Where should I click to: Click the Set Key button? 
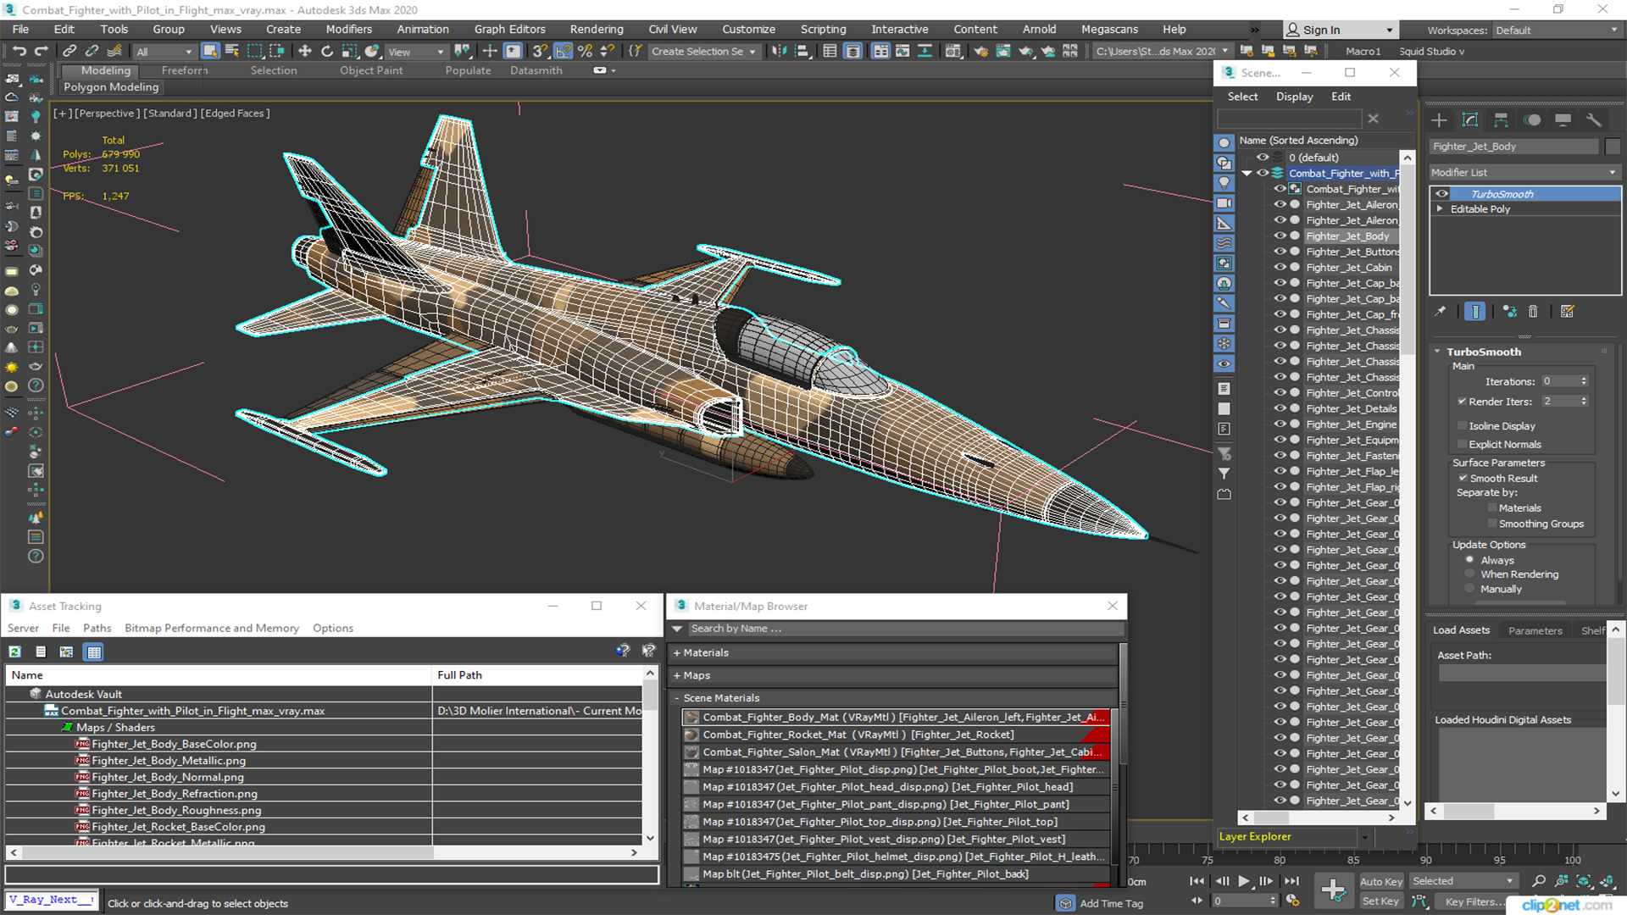pyautogui.click(x=1380, y=901)
